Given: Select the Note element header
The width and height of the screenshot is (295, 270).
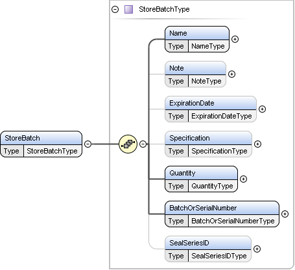Looking at the screenshot, I should tap(195, 68).
